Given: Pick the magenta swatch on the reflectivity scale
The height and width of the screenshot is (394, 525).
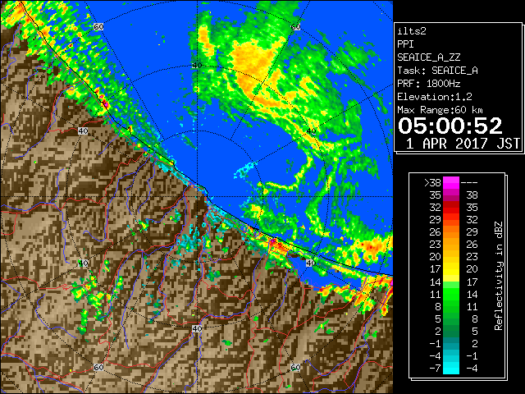Looking at the screenshot, I should [451, 183].
